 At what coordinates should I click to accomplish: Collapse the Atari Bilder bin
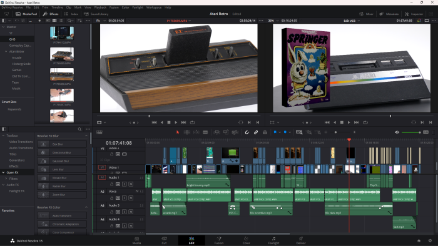tap(6, 52)
